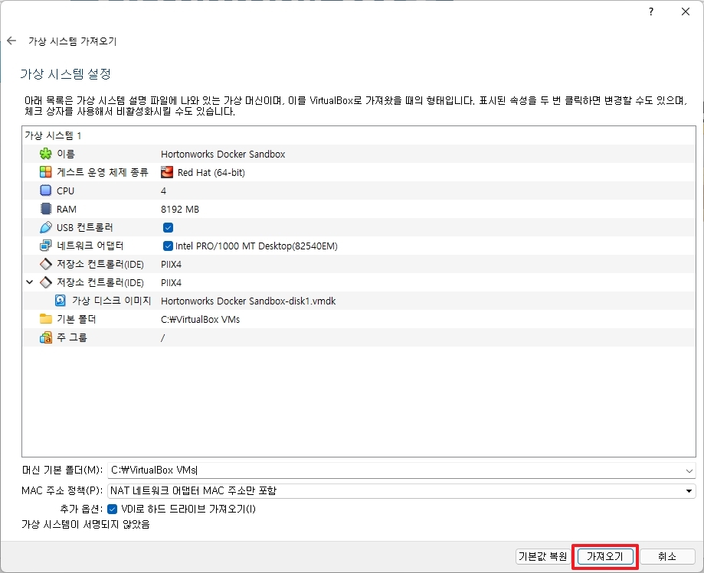Select the 가상 디스크 이미지 row label
This screenshot has height=573, width=704.
[x=111, y=301]
